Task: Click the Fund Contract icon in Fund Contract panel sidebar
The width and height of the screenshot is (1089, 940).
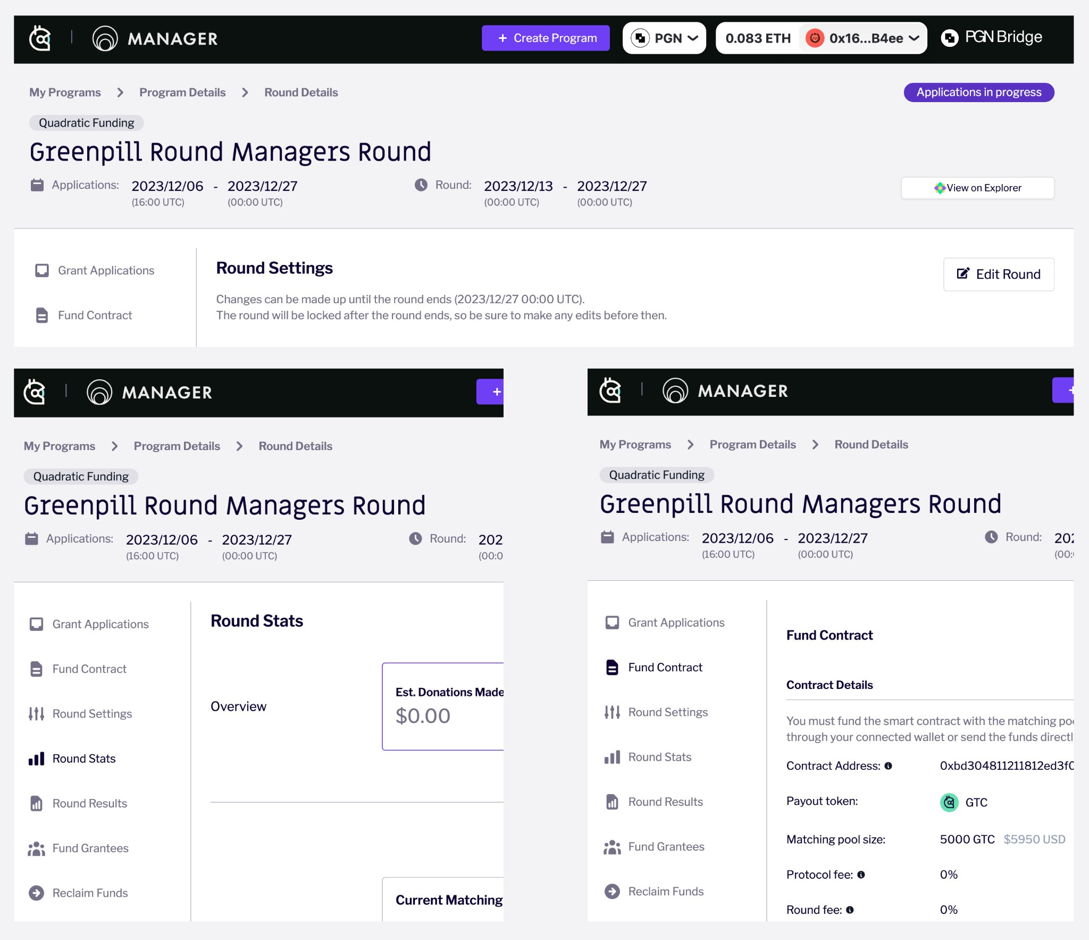Action: 612,667
